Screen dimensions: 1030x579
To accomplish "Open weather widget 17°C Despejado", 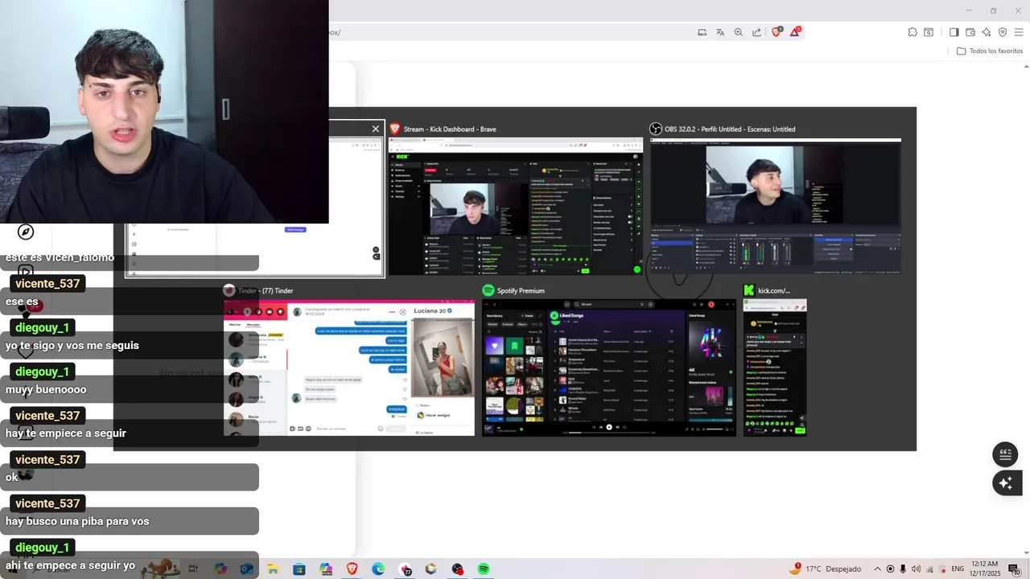I will pos(826,569).
